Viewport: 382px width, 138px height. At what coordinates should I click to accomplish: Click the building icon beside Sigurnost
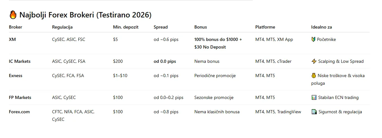(x=314, y=112)
